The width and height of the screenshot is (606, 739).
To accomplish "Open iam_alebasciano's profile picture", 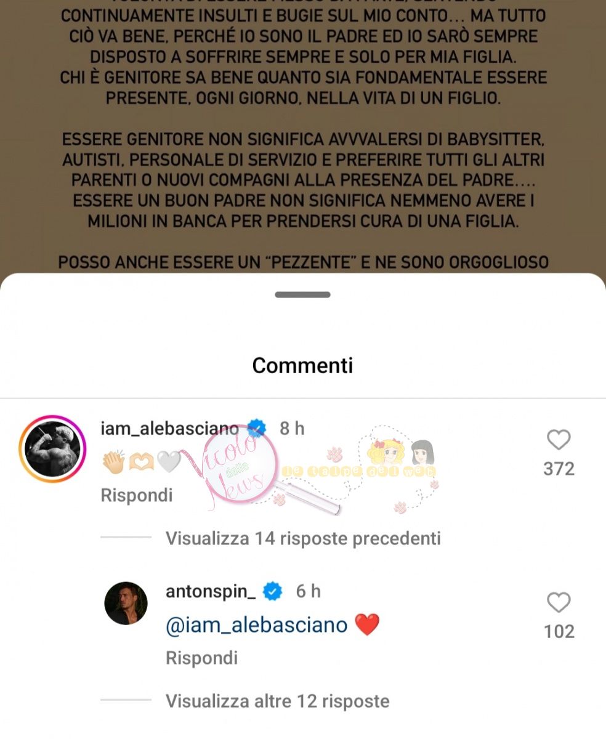I will [x=54, y=450].
